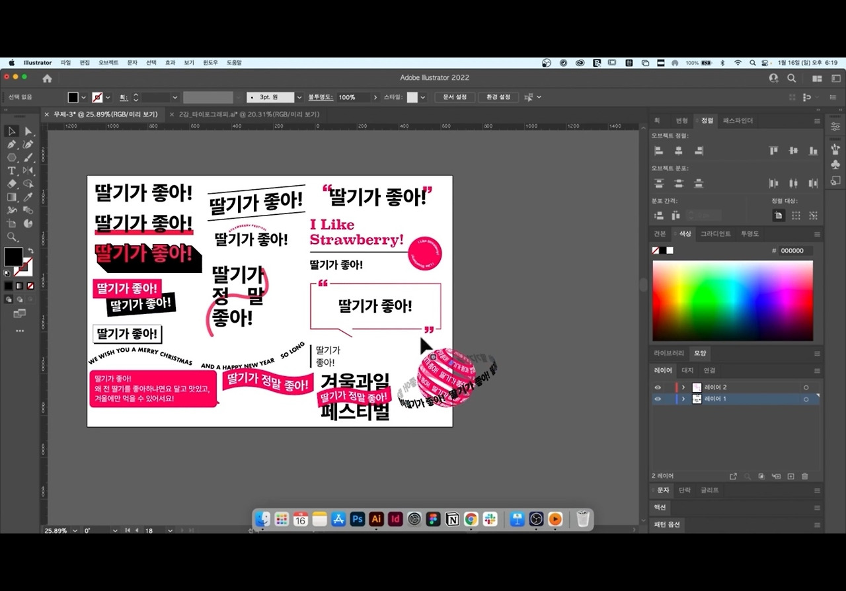Viewport: 846px width, 591px height.
Task: Open the 3pt. 원 brush definition dropdown
Action: point(299,97)
